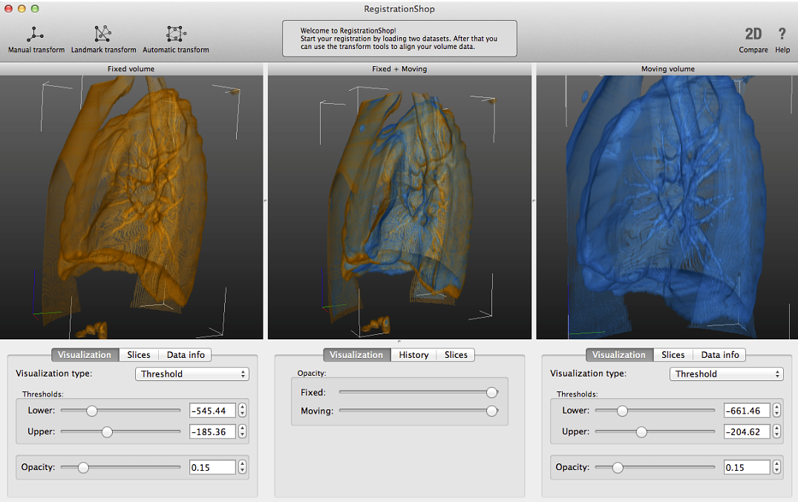798x502 pixels.
Task: Step the fixed volume Upper threshold stepper
Action: click(x=243, y=431)
